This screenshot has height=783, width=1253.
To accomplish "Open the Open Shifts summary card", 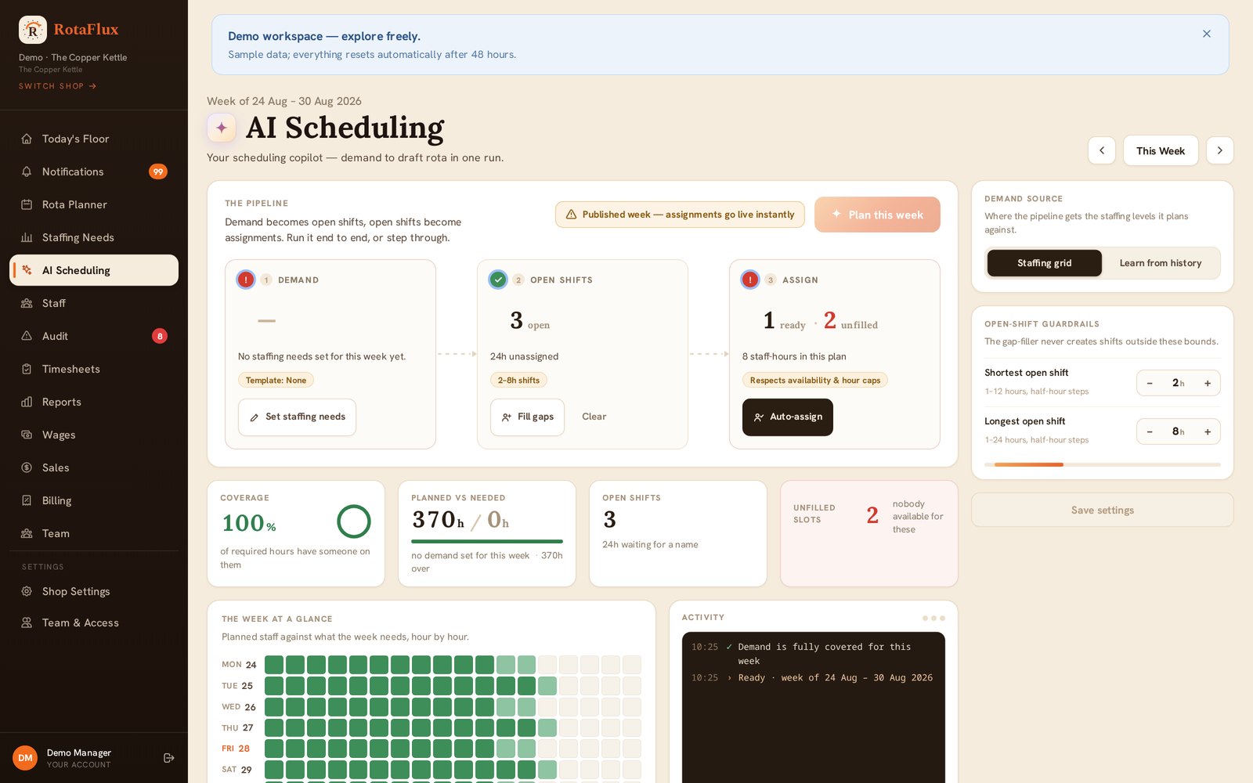I will pos(678,533).
